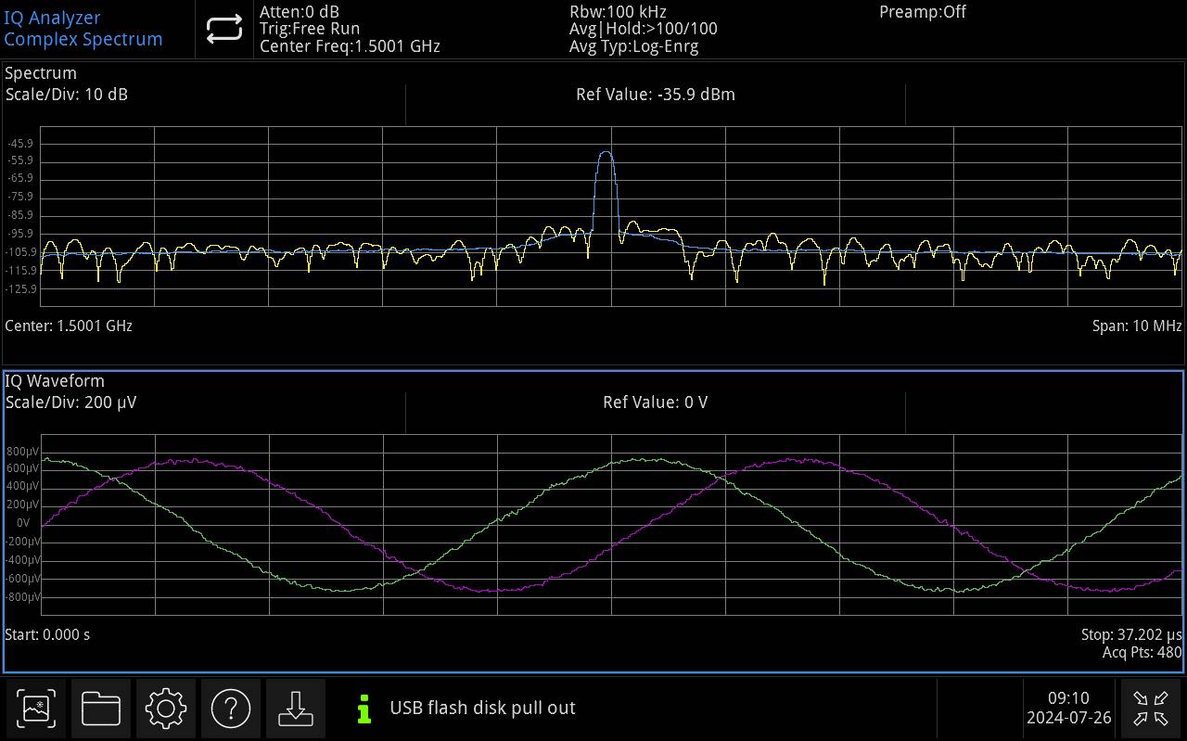Select the IQ Waveform panel
This screenshot has width=1187, height=741.
point(54,380)
